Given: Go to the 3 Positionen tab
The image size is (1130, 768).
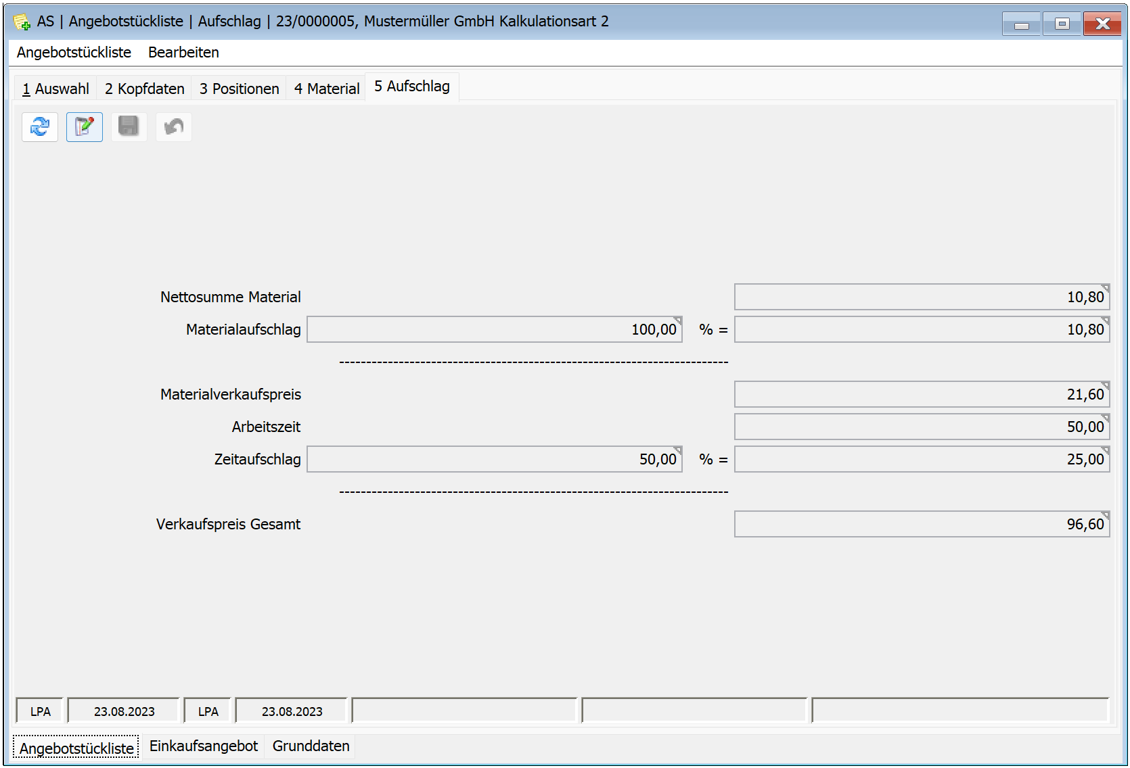Looking at the screenshot, I should click(239, 89).
